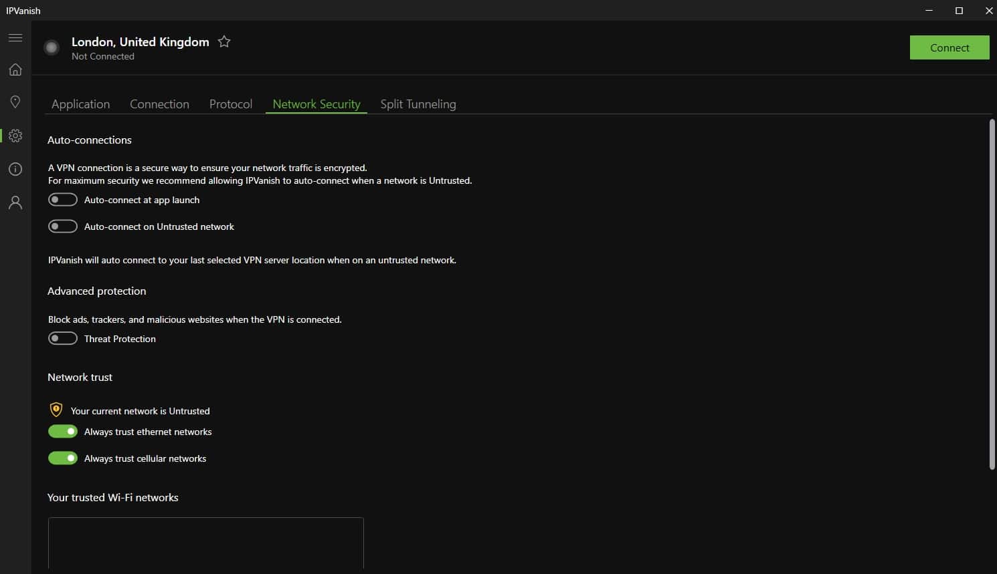Open the Info circle icon in sidebar
Viewport: 997px width, 574px height.
(x=15, y=169)
